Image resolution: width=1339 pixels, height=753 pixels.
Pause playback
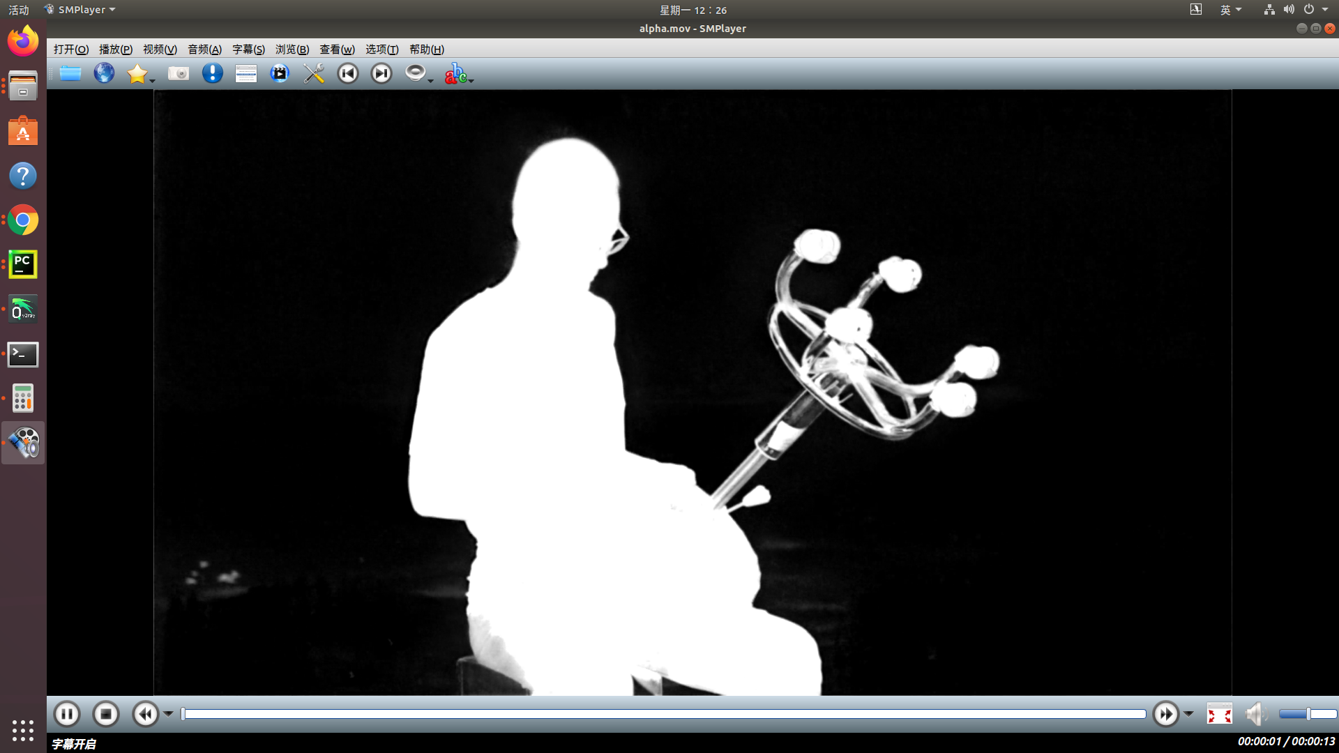(67, 714)
